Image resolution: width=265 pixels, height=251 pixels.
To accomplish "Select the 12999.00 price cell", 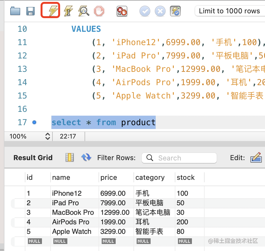I will click(x=116, y=212).
